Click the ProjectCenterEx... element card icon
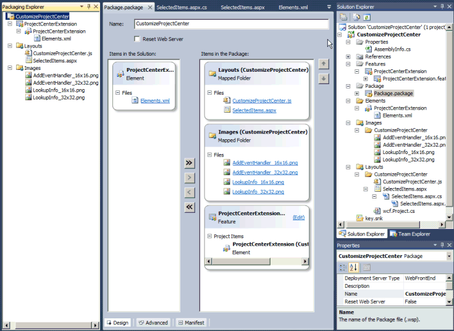 coord(120,74)
